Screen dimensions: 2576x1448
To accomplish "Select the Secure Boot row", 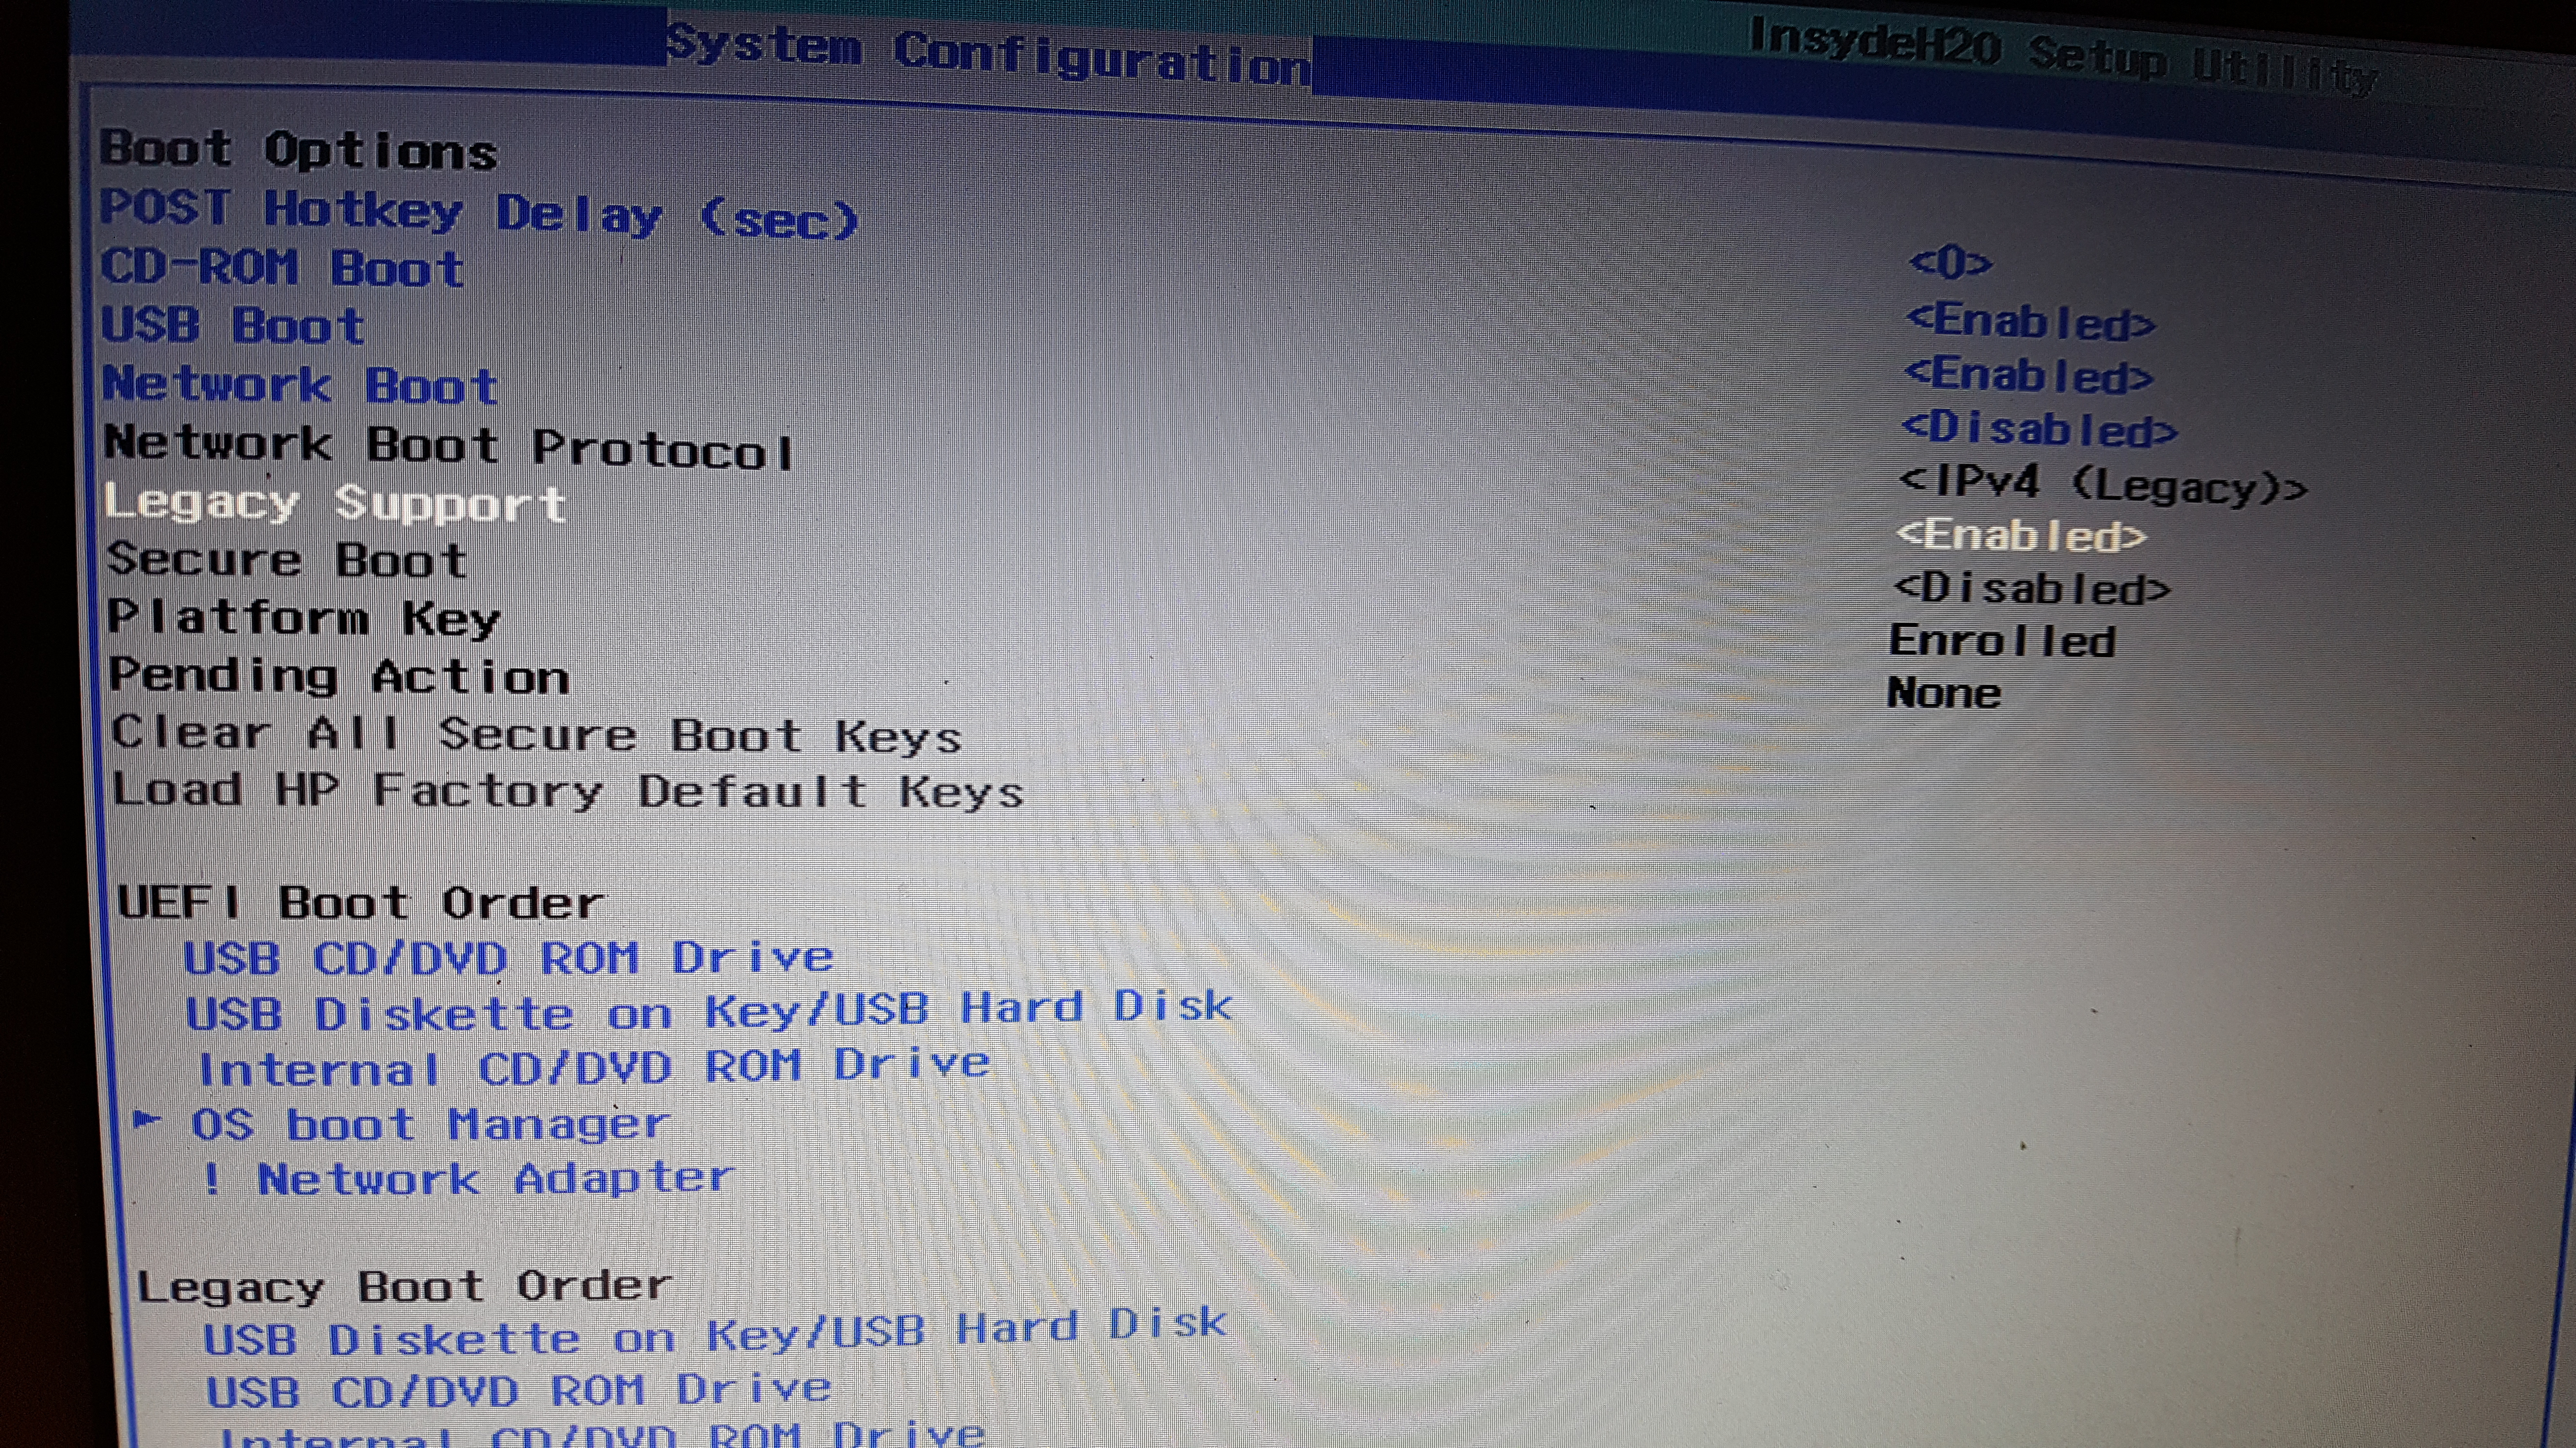I will (x=287, y=560).
